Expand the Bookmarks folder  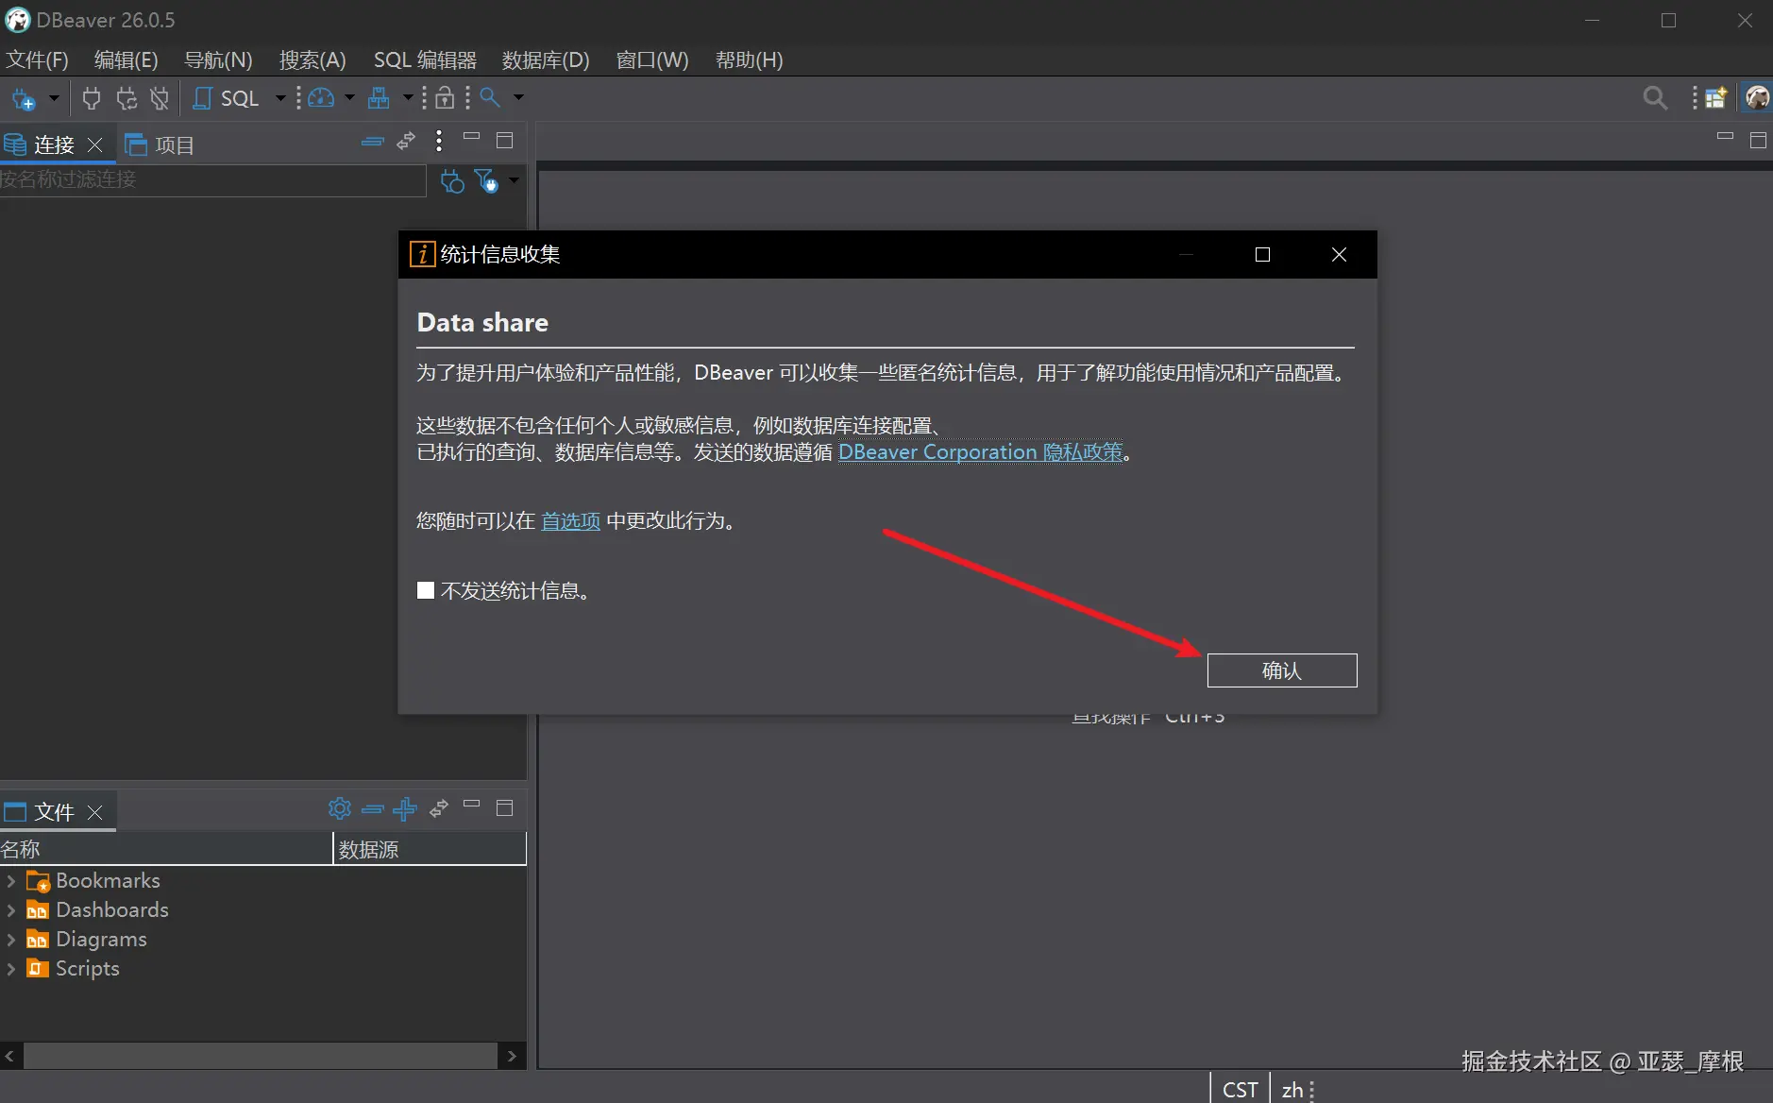pos(11,881)
